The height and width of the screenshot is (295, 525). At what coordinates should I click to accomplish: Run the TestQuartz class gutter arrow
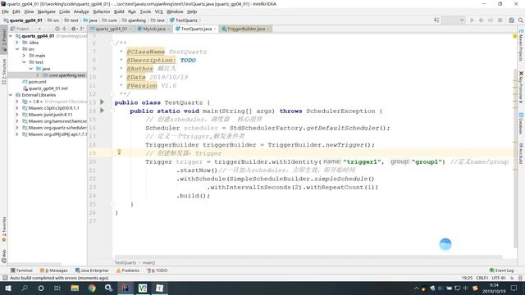[x=102, y=102]
